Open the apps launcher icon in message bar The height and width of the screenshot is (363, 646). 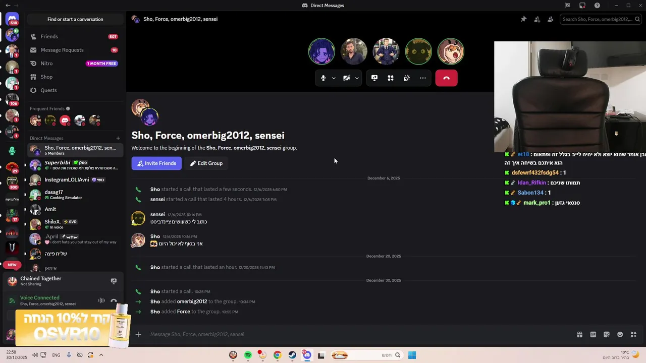pos(633,334)
